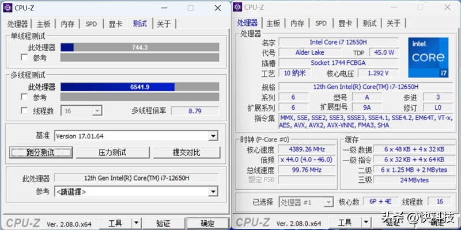Image resolution: width=461 pixels, height=230 pixels.
Task: Open the 显卡 tab in right window
Action: click(345, 24)
